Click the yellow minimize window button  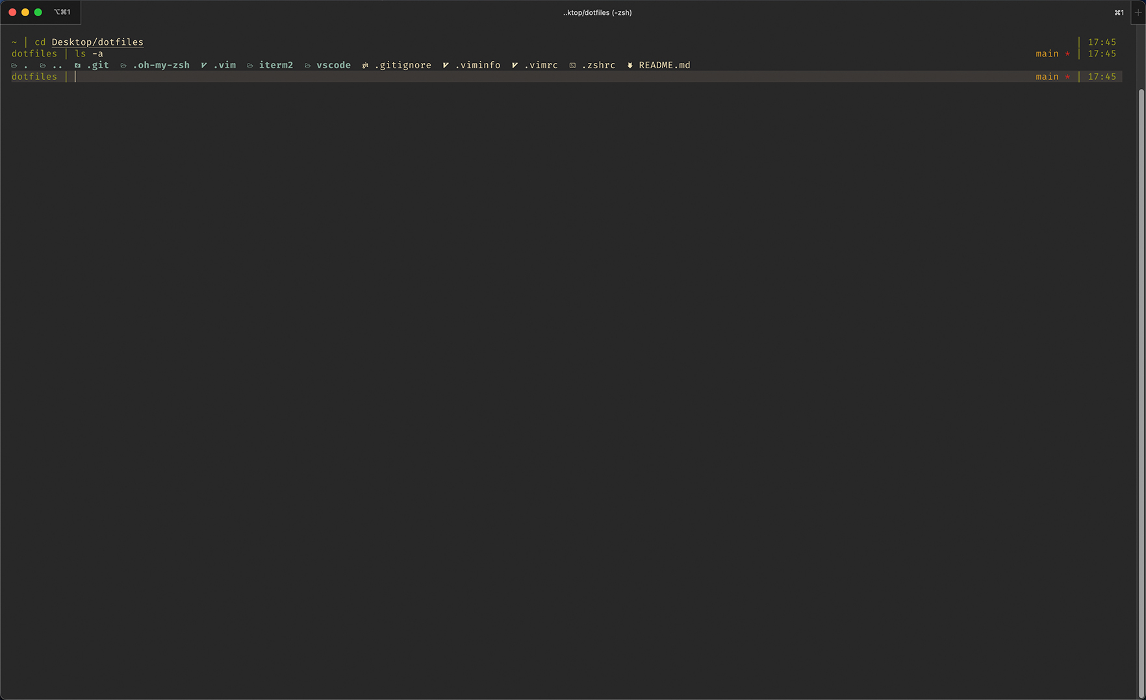[x=25, y=12]
